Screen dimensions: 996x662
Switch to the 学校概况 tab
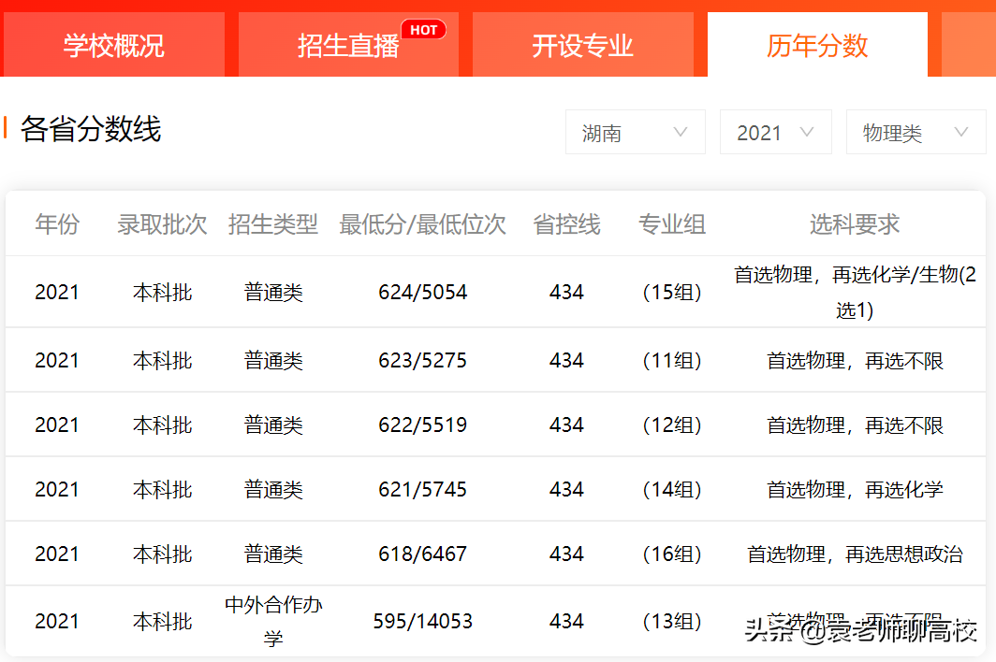click(x=113, y=44)
